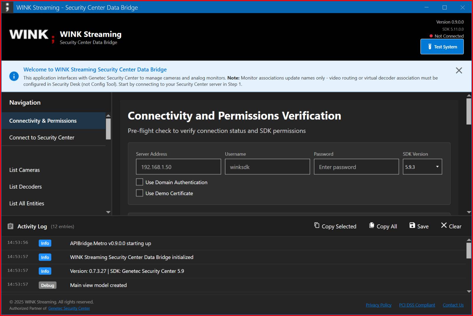Open Connectivity & Permissions navigation item

54,121
